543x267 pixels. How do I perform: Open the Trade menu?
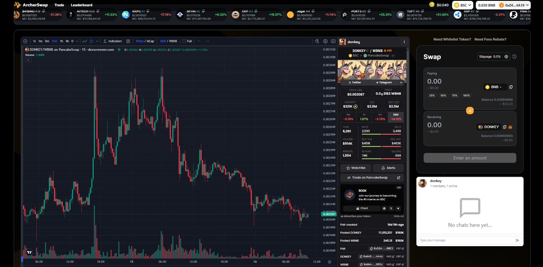tap(59, 5)
